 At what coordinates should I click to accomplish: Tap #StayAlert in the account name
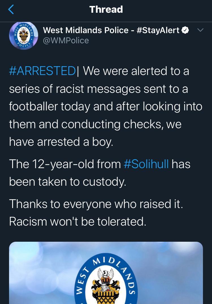(x=158, y=30)
